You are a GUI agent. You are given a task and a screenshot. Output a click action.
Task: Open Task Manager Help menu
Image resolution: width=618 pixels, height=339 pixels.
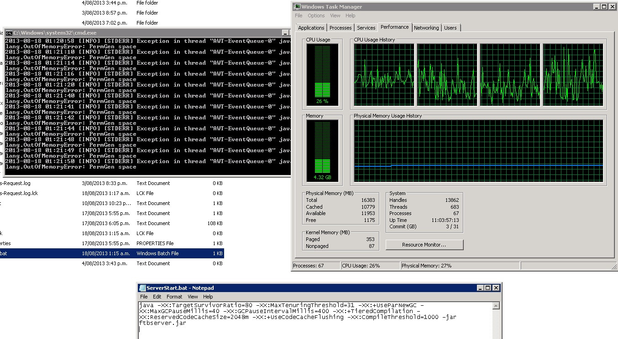point(350,15)
